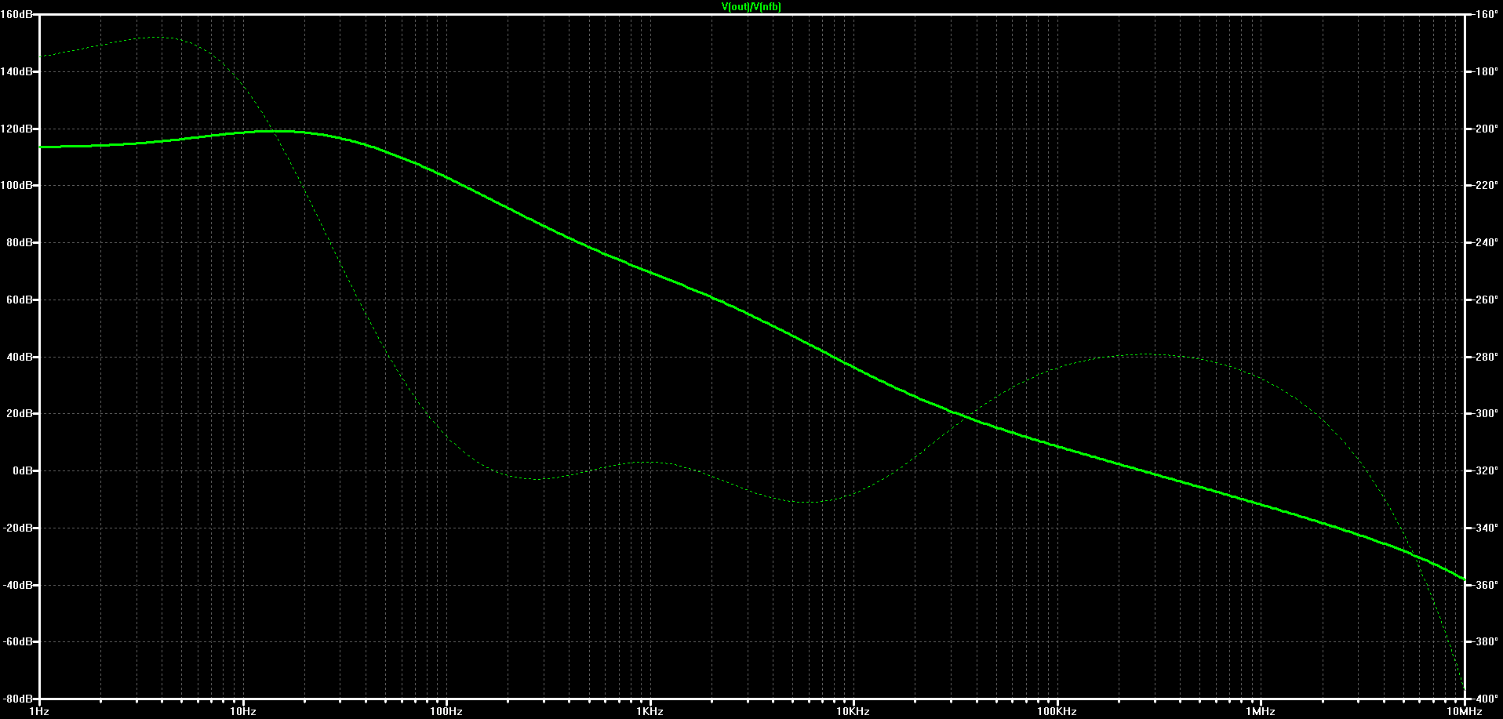1503x719 pixels.
Task: Click the -40dB label on the left axis
Action: [17, 585]
